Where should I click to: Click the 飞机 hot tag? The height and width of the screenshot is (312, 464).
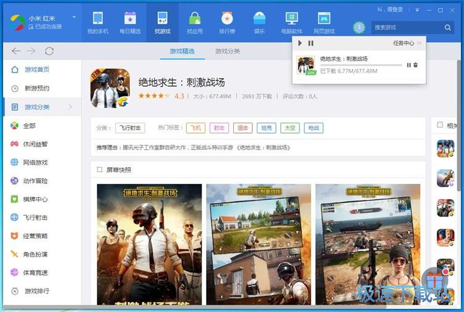195,128
